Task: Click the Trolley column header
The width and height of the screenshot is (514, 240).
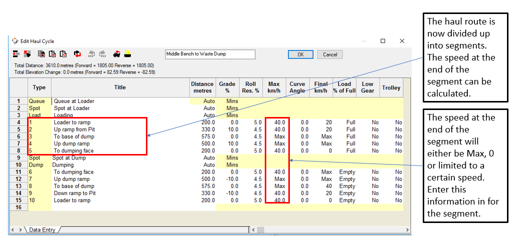Action: point(391,87)
